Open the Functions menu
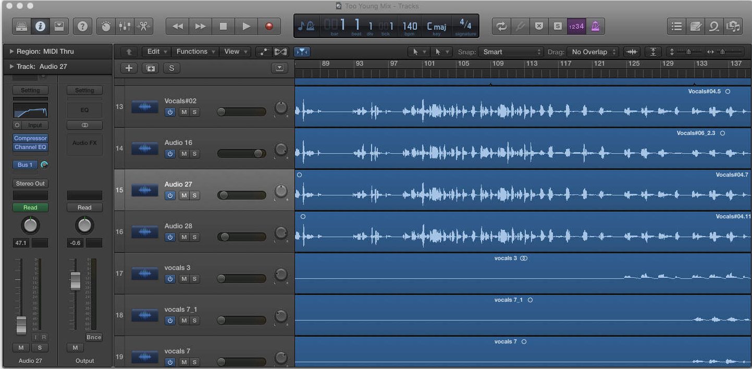Image resolution: width=752 pixels, height=369 pixels. [195, 52]
